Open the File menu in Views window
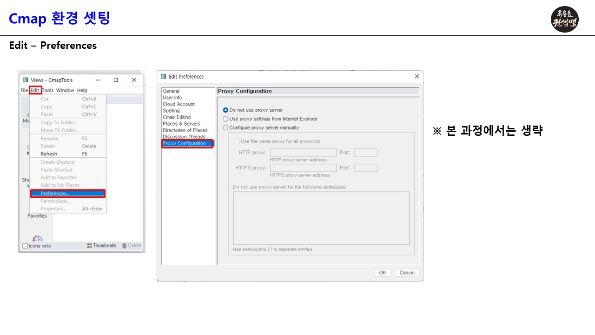595x335 pixels. click(24, 90)
